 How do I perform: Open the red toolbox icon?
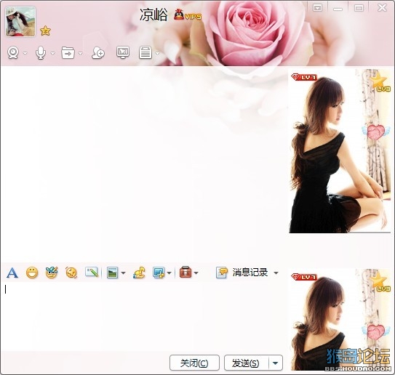[x=185, y=273]
